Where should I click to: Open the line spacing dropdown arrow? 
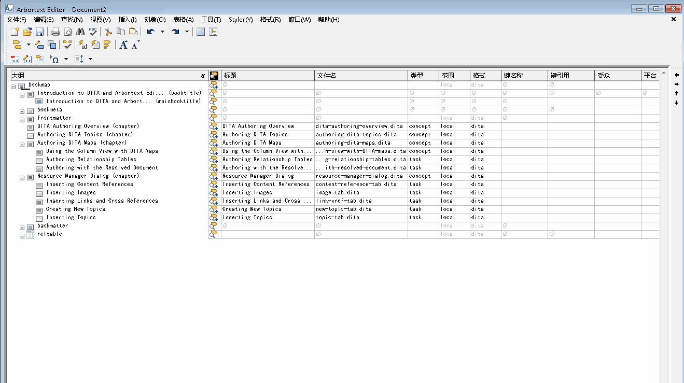[x=90, y=60]
